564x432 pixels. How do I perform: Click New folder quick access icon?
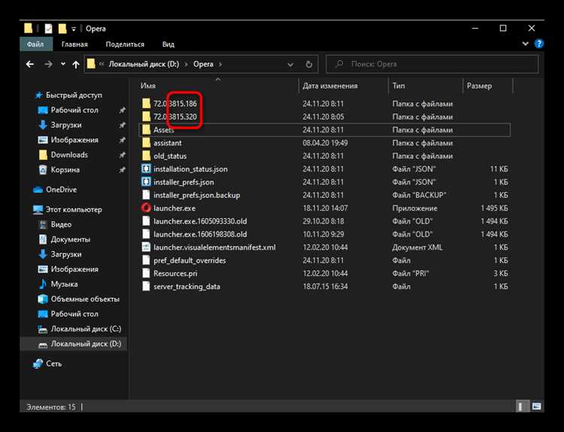(62, 29)
